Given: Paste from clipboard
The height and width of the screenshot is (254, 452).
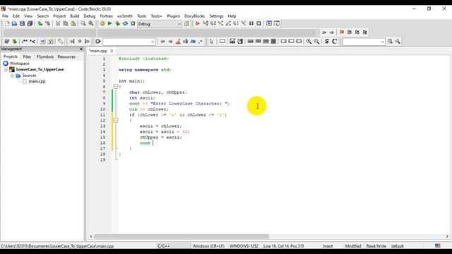Looking at the screenshot, I should pos(73,23).
